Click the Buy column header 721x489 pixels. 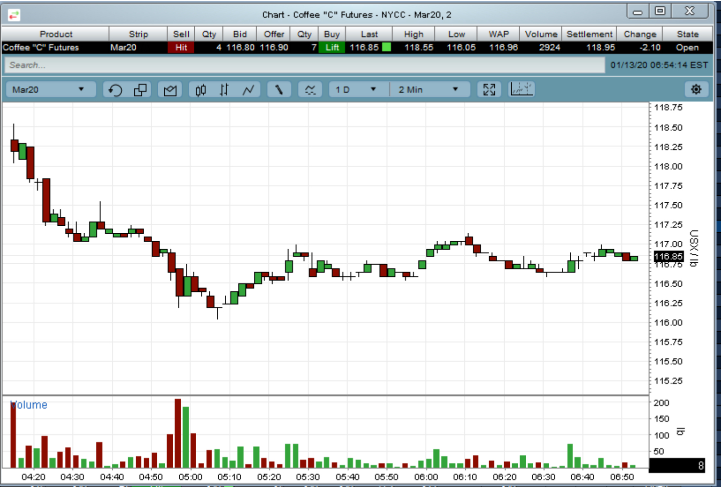coord(332,34)
